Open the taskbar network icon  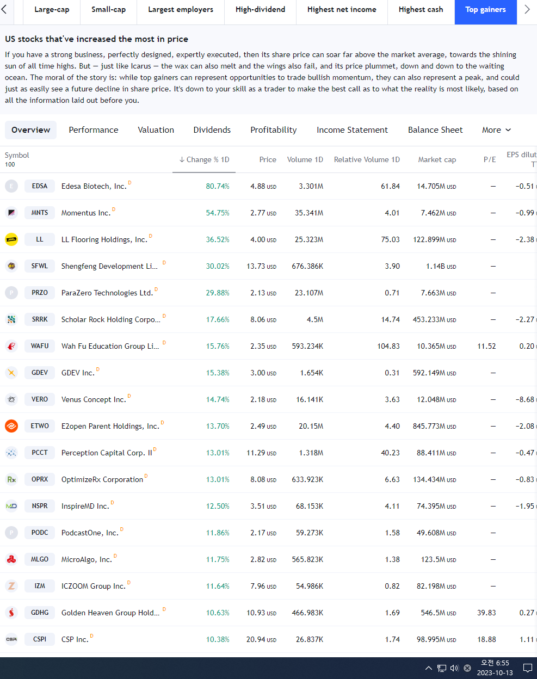442,668
